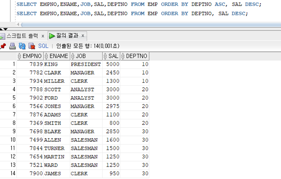Click the horizontal scrollbar of the SQL editor
The image size is (281, 179).
pos(151,25)
